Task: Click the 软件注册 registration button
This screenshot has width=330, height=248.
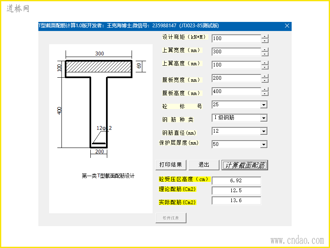Action: 171,218
